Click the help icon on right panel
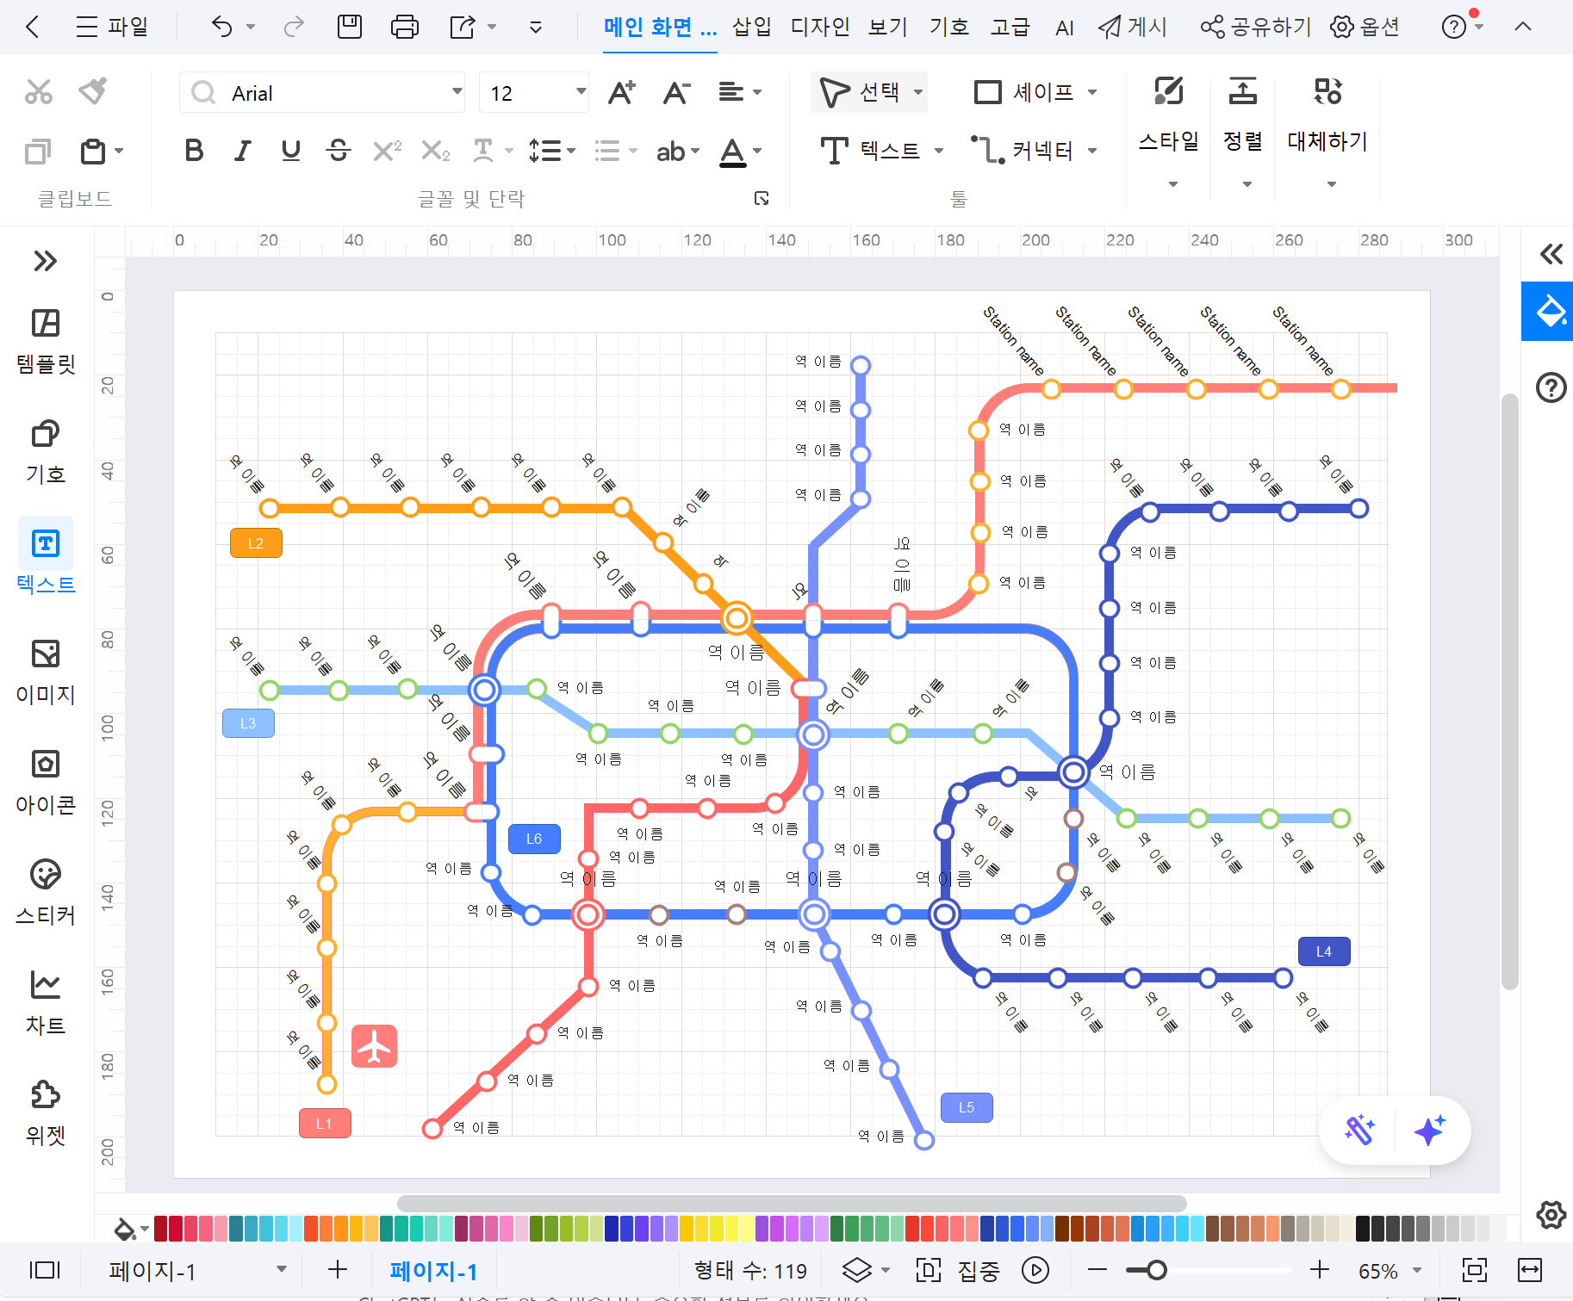Screen dimensions: 1573x1301 coord(1551,387)
